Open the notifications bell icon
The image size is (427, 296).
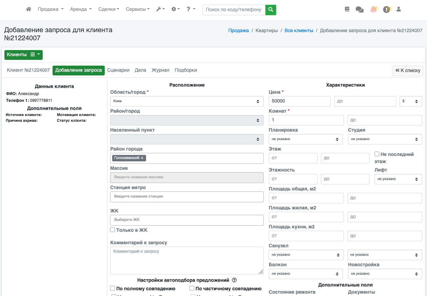click(373, 9)
